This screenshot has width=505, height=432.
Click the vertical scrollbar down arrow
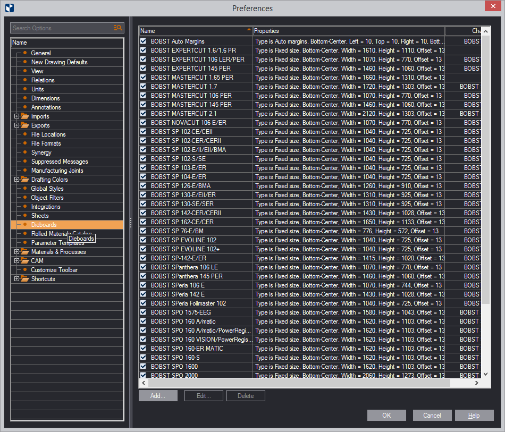tap(486, 374)
